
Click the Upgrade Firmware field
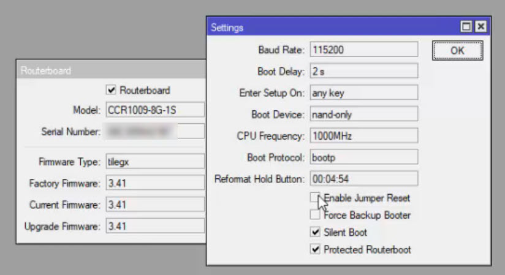click(x=155, y=226)
